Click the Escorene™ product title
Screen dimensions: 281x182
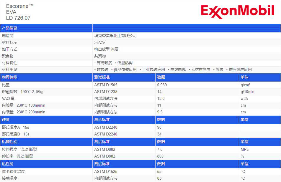[x=19, y=6]
